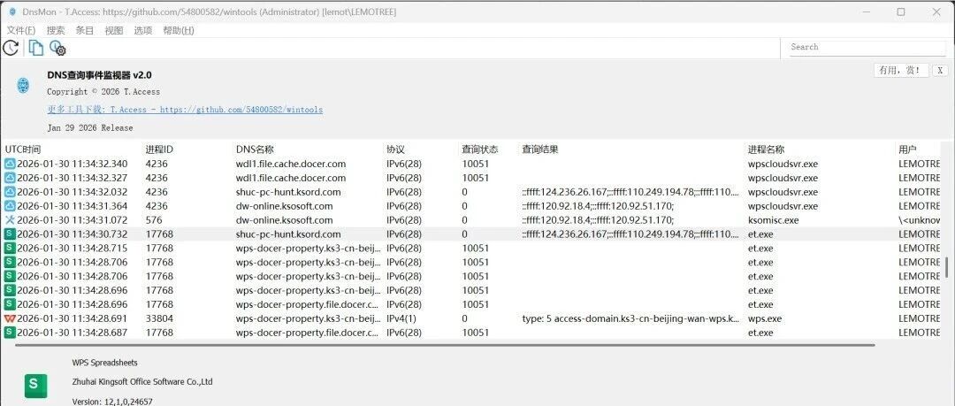
Task: Open the 帮助(H) menu
Action: 179,30
